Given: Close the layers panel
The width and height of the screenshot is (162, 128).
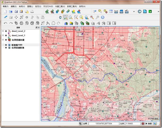Looking at the screenshot, I should [39, 28].
